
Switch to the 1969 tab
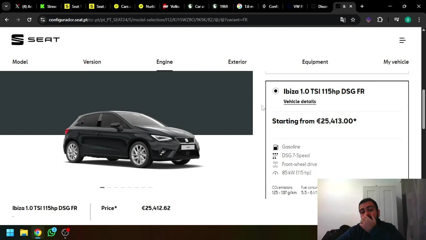tap(221, 6)
